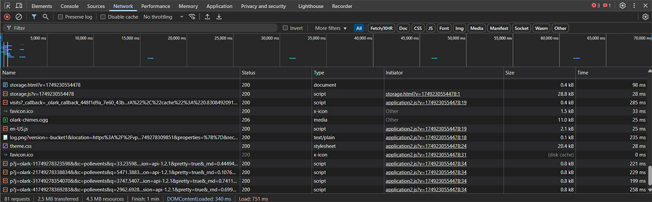Click the icon beside storage.html row
Viewport: 652px width, 202px height.
pos(5,85)
